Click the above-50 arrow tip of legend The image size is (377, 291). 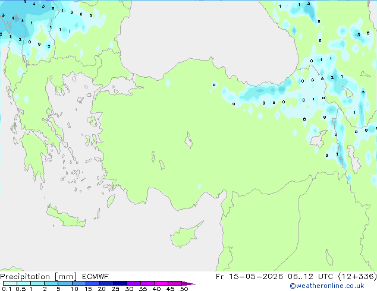point(188,283)
